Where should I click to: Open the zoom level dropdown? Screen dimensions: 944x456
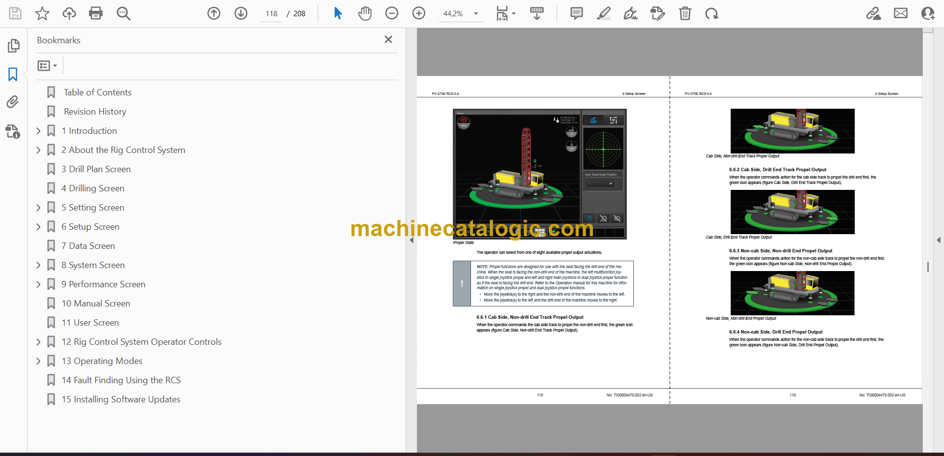pos(475,14)
